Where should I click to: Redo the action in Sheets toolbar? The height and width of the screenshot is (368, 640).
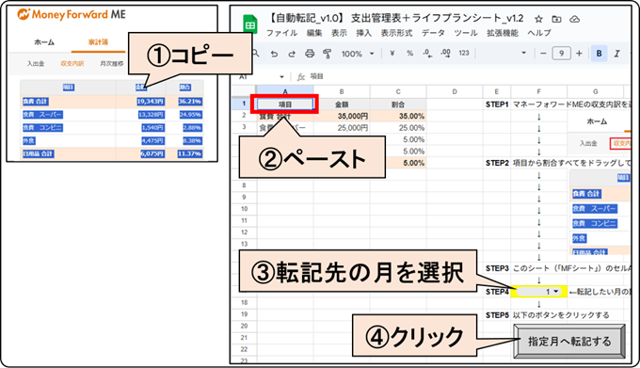coord(292,54)
